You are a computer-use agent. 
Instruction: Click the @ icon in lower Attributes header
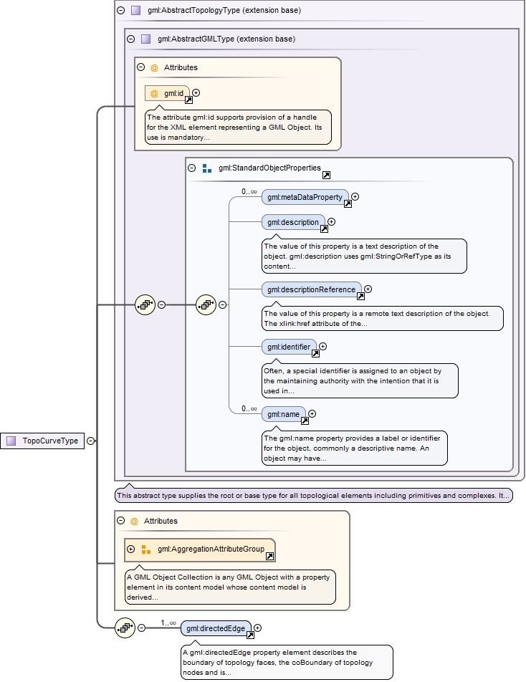[134, 521]
